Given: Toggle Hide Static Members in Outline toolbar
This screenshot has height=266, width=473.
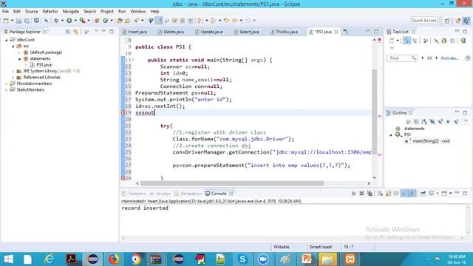Looking at the screenshot, I should [x=440, y=121].
